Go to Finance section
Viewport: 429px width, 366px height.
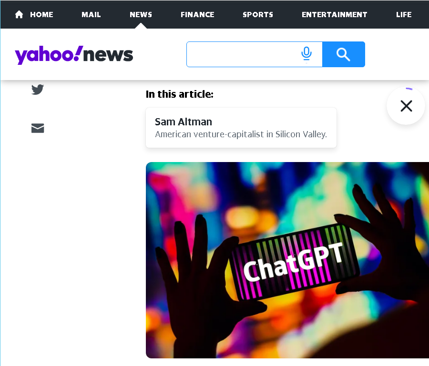tap(197, 14)
